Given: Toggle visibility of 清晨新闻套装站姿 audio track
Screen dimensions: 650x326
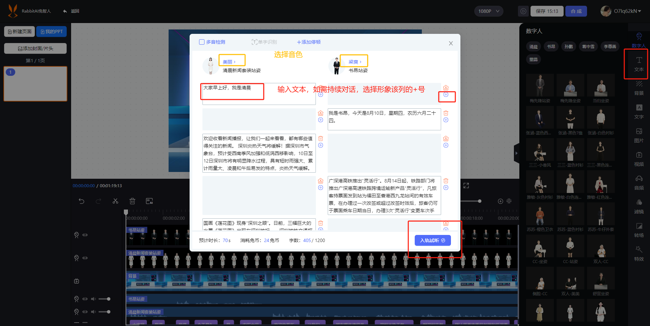Looking at the screenshot, I should [x=85, y=312].
